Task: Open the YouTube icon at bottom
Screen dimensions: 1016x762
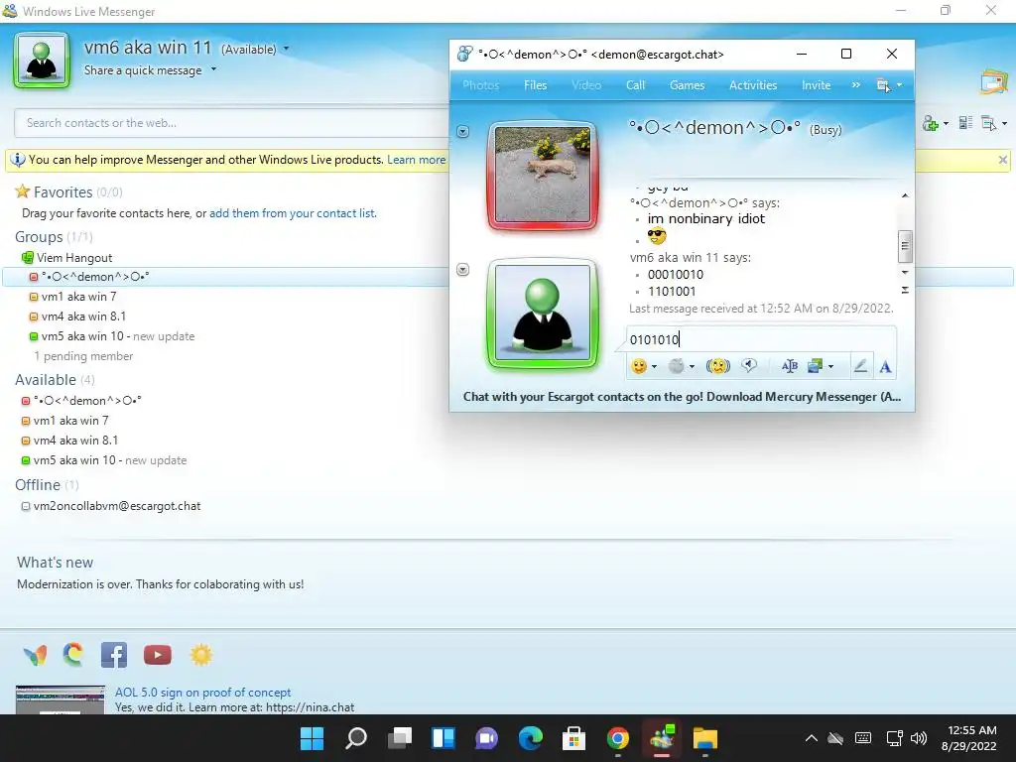Action: coord(158,655)
